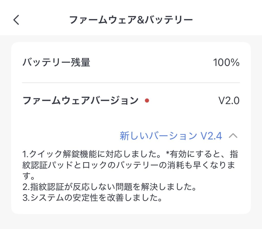The height and width of the screenshot is (229, 262).
Task: Tap the back arrow in the header
Action: 16,20
